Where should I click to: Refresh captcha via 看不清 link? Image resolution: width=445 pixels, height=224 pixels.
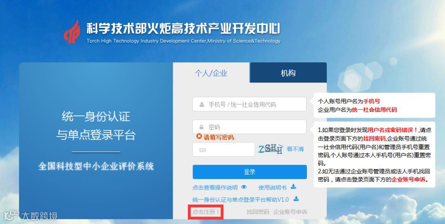click(295, 149)
